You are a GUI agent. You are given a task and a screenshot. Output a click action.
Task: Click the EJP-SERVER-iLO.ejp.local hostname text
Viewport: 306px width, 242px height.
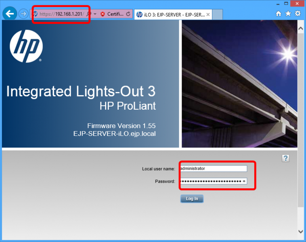point(115,134)
